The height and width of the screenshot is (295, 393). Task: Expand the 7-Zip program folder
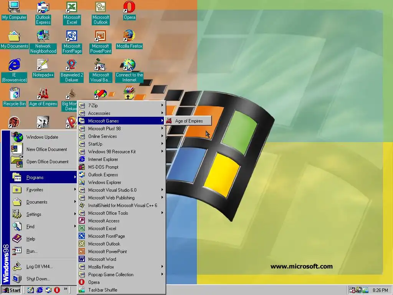tap(122, 106)
